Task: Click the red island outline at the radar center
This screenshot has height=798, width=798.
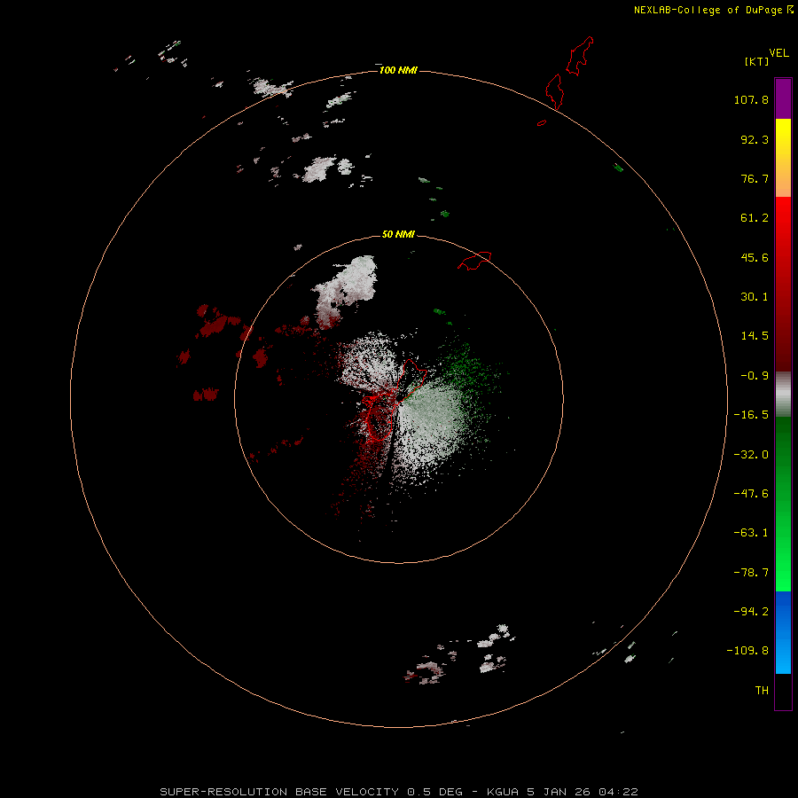Action: pos(393,400)
